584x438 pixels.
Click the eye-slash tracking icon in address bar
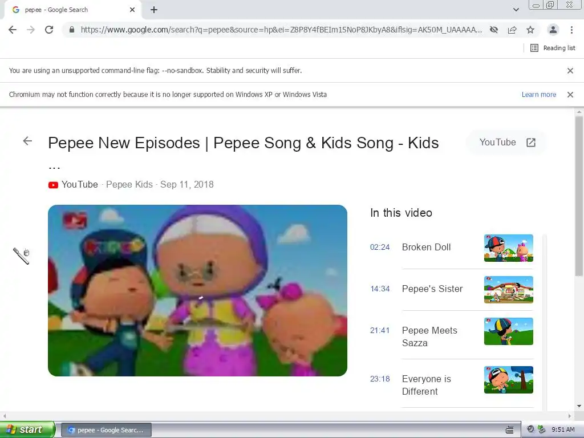point(494,30)
